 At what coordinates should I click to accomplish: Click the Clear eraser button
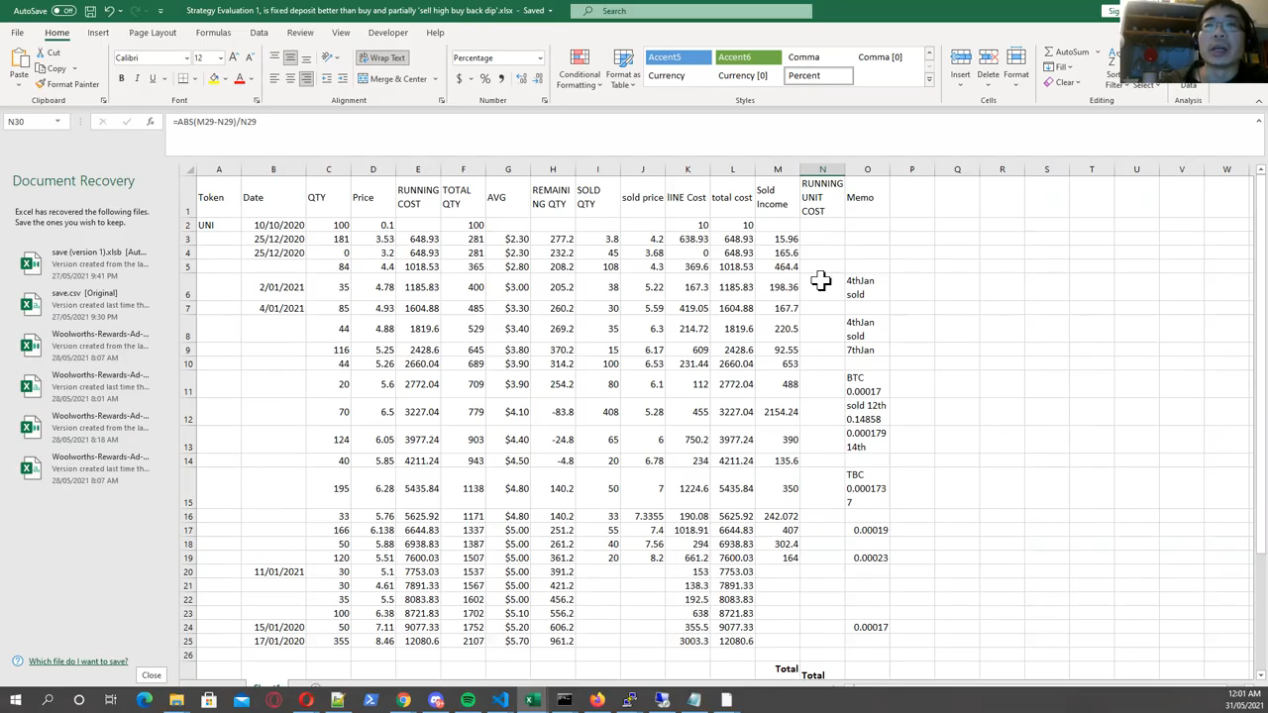[x=1062, y=82]
